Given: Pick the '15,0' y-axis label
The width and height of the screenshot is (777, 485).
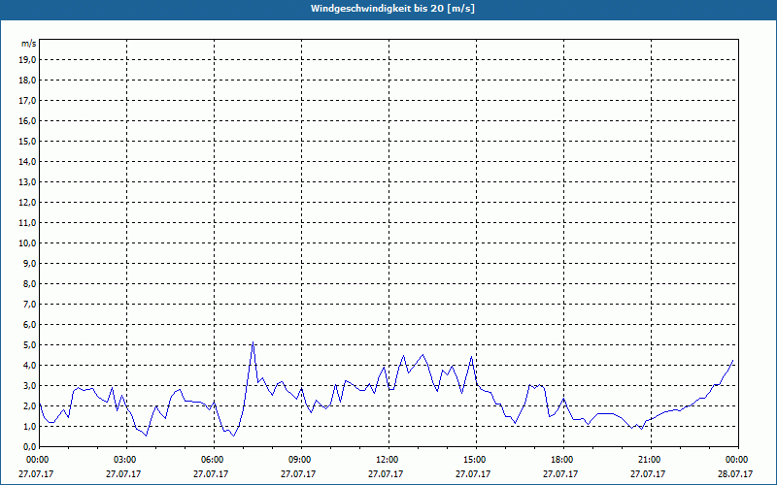Looking at the screenshot, I should point(28,141).
